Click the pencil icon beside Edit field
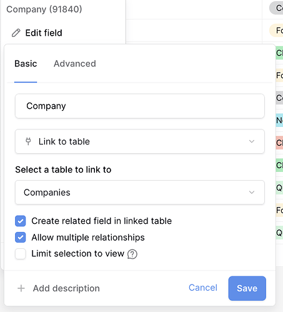The height and width of the screenshot is (312, 283). (x=16, y=33)
